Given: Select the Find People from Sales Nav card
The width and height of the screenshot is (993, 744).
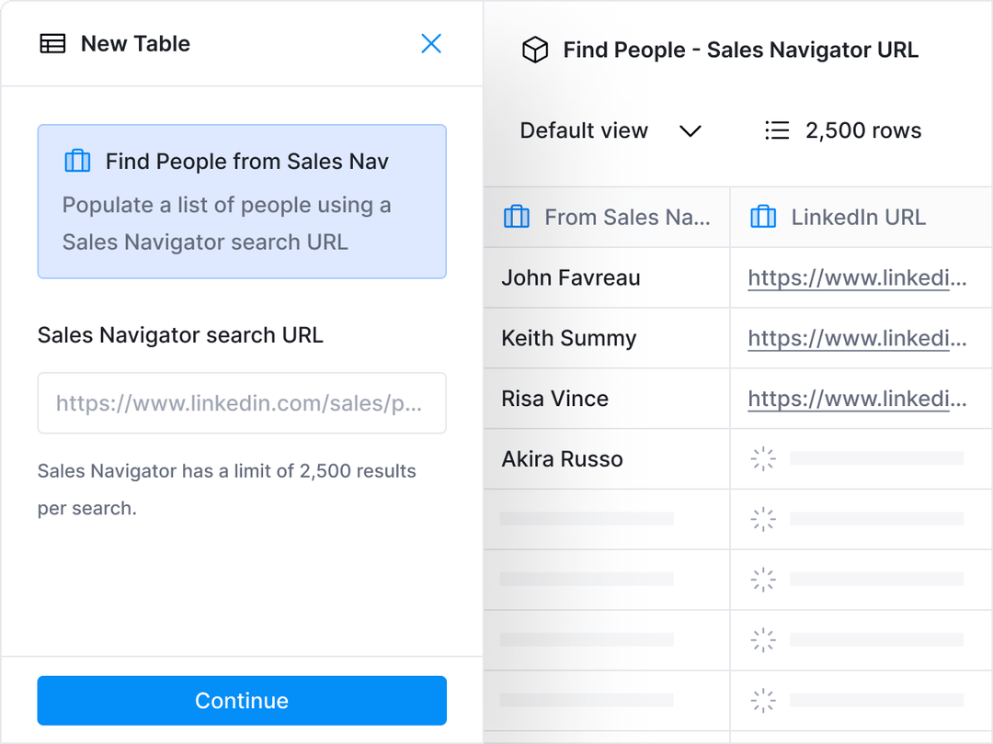Looking at the screenshot, I should pos(242,201).
